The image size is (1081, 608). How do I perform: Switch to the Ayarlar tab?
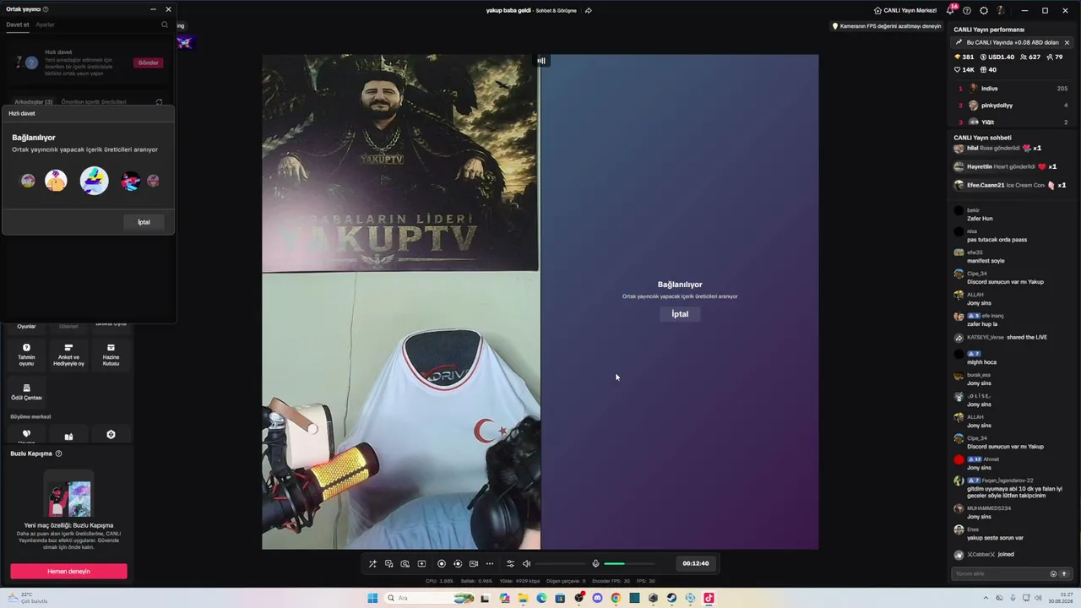(x=45, y=24)
